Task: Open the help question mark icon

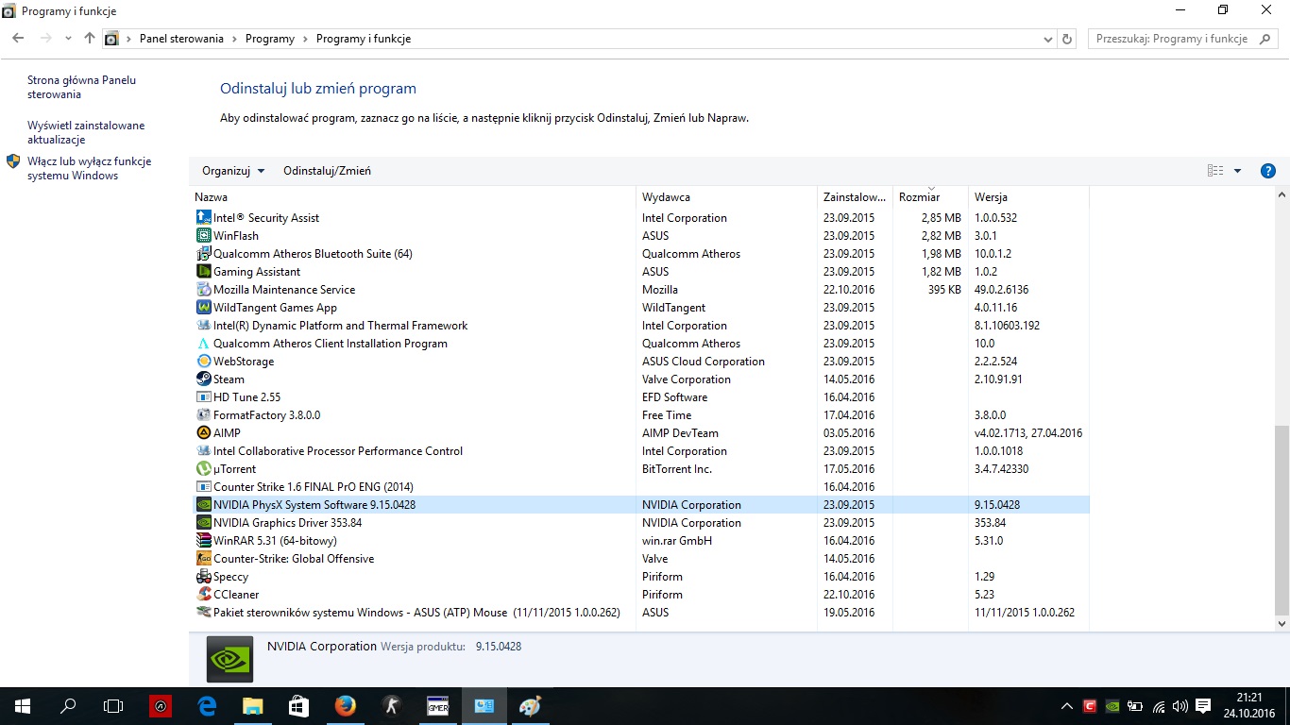Action: click(1268, 171)
